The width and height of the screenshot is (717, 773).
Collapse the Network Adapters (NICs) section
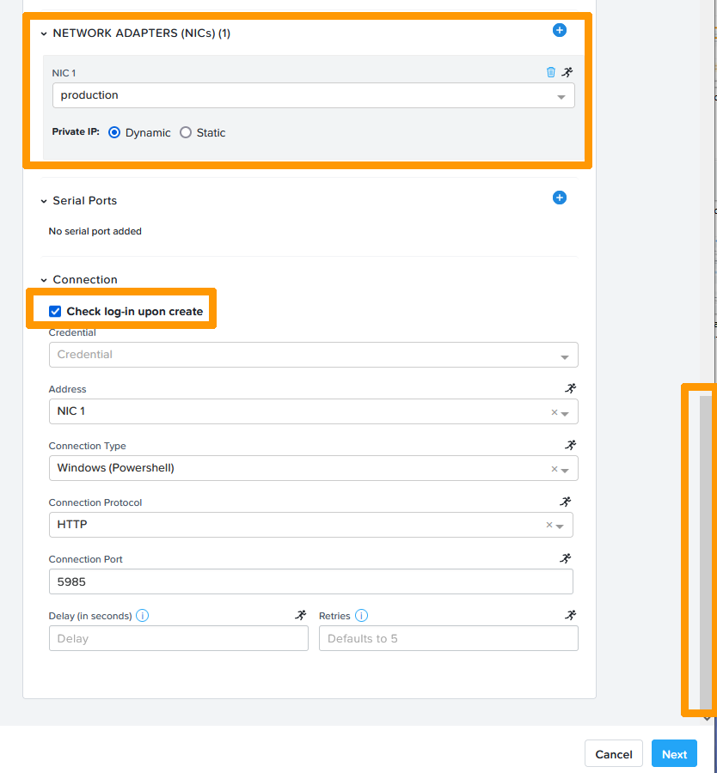[x=44, y=33]
